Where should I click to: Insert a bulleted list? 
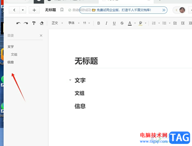[164, 23]
